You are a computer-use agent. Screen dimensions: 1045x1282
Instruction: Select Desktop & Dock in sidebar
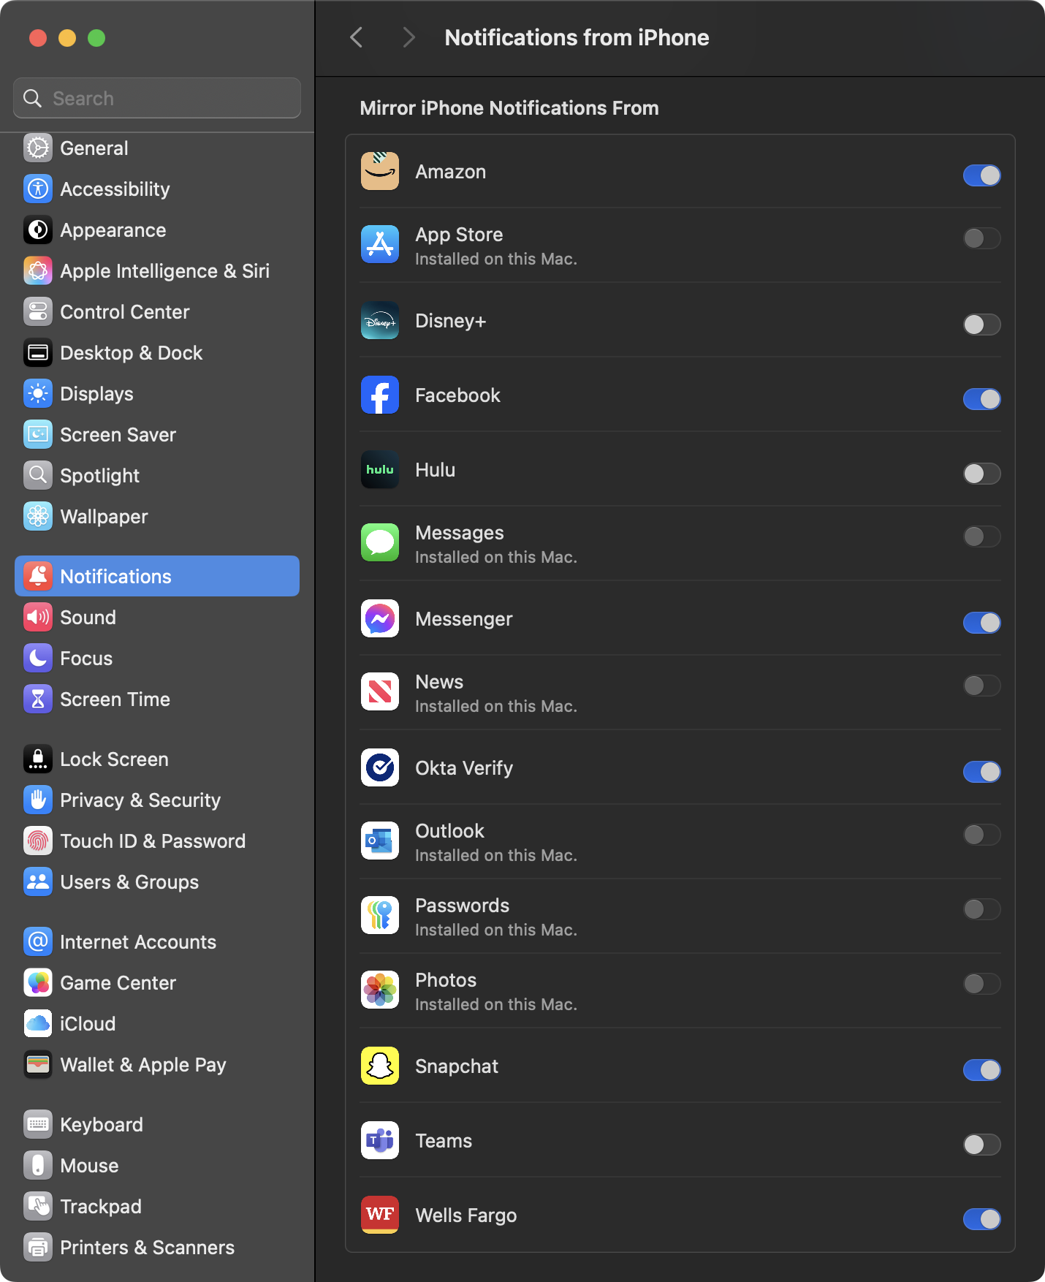pyautogui.click(x=157, y=352)
